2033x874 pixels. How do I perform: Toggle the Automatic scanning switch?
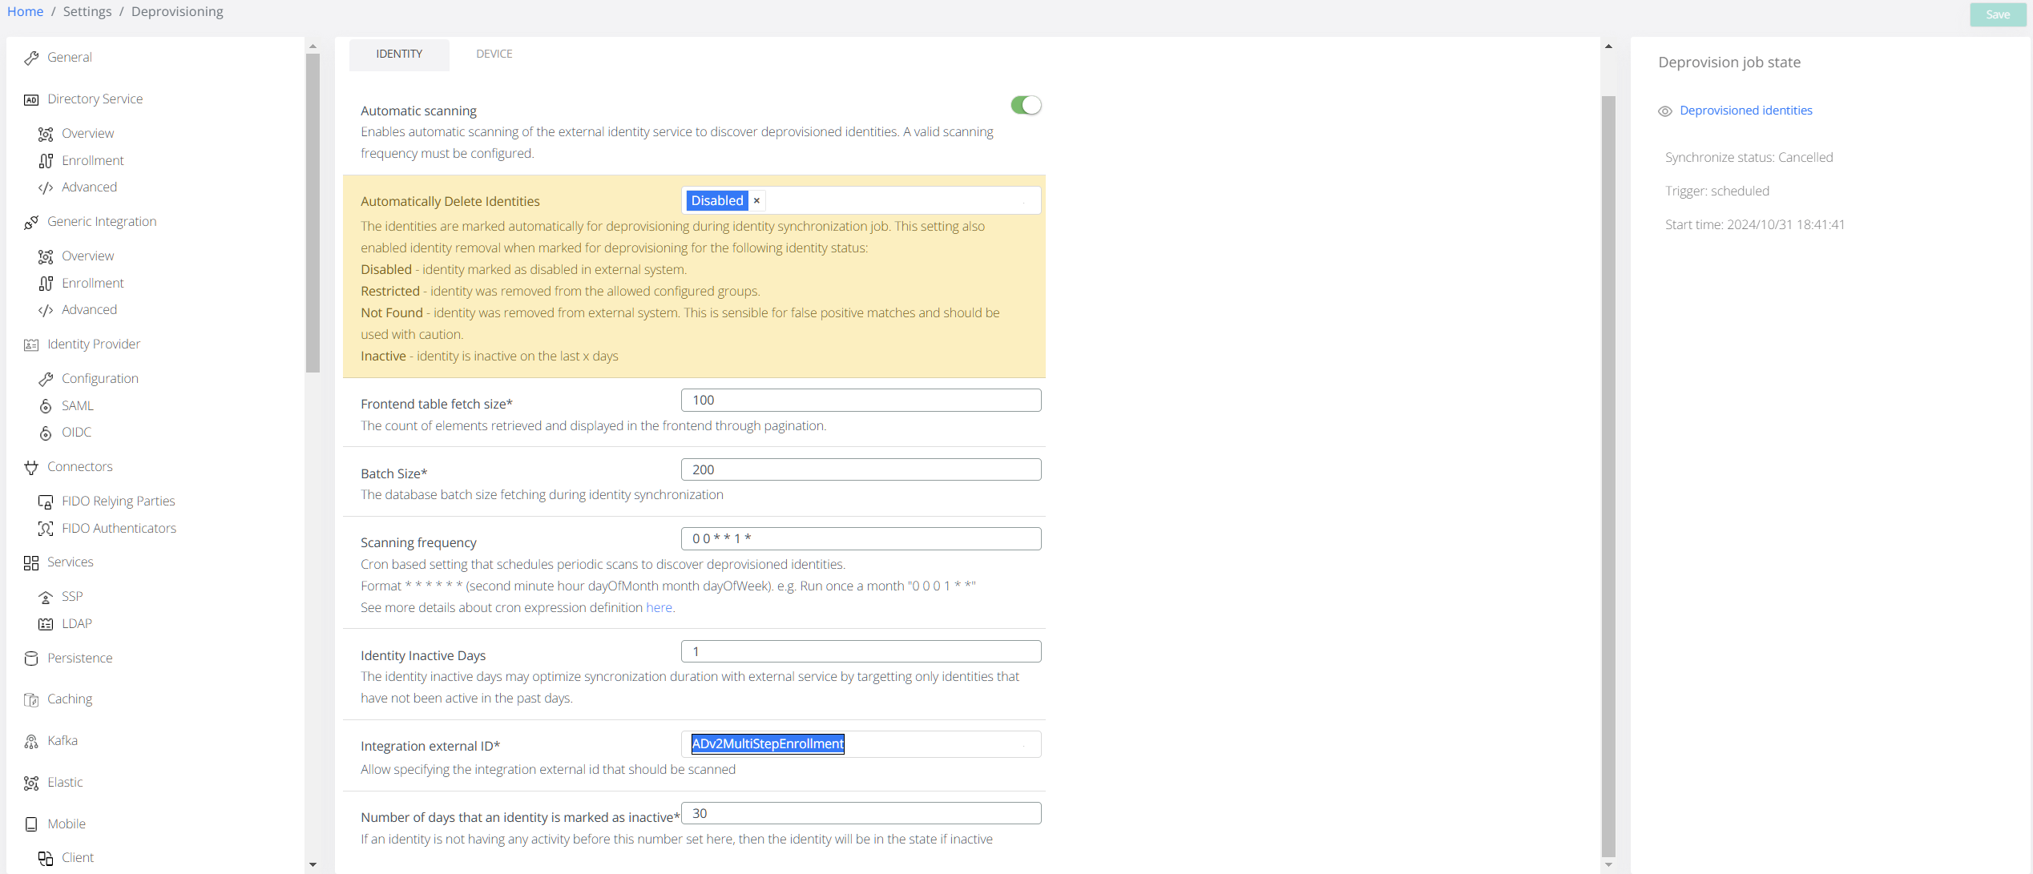coord(1026,105)
